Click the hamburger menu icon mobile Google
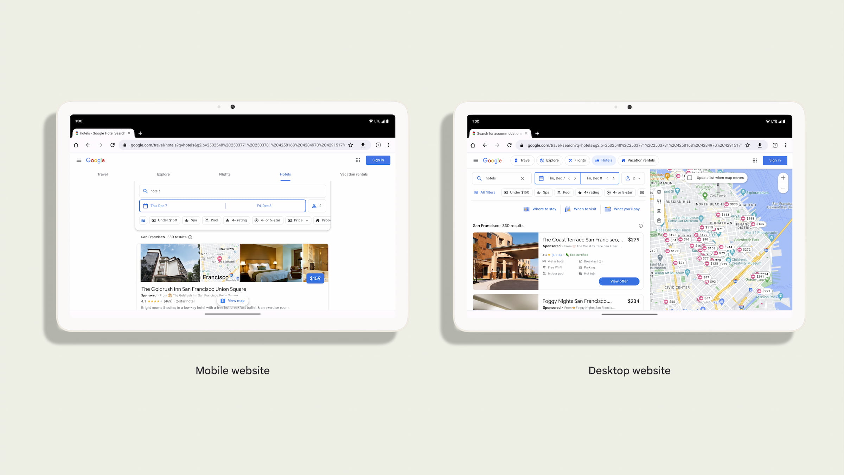This screenshot has height=475, width=844. click(79, 160)
